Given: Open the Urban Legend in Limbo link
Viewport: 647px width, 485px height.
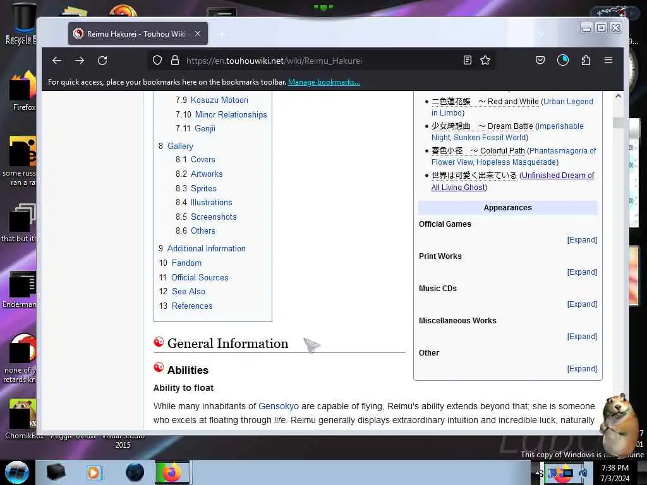Looking at the screenshot, I should pos(568,102).
